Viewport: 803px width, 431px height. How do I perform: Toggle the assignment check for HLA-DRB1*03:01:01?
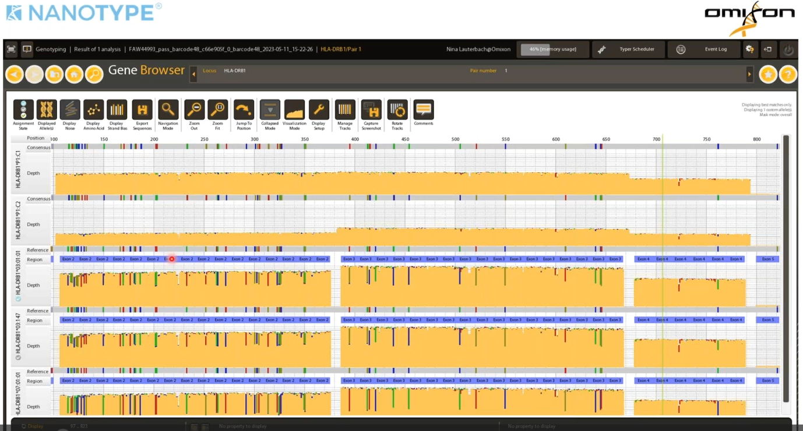pos(18,299)
